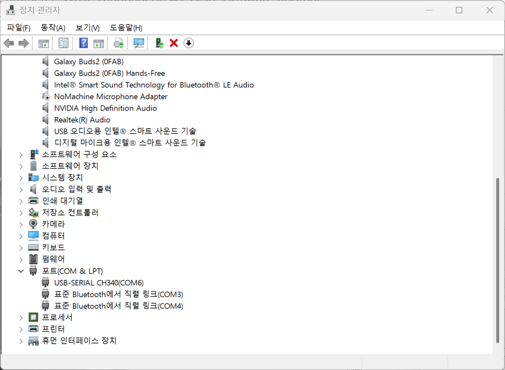Select NoMachine Microphone Adapter device

pyautogui.click(x=110, y=97)
